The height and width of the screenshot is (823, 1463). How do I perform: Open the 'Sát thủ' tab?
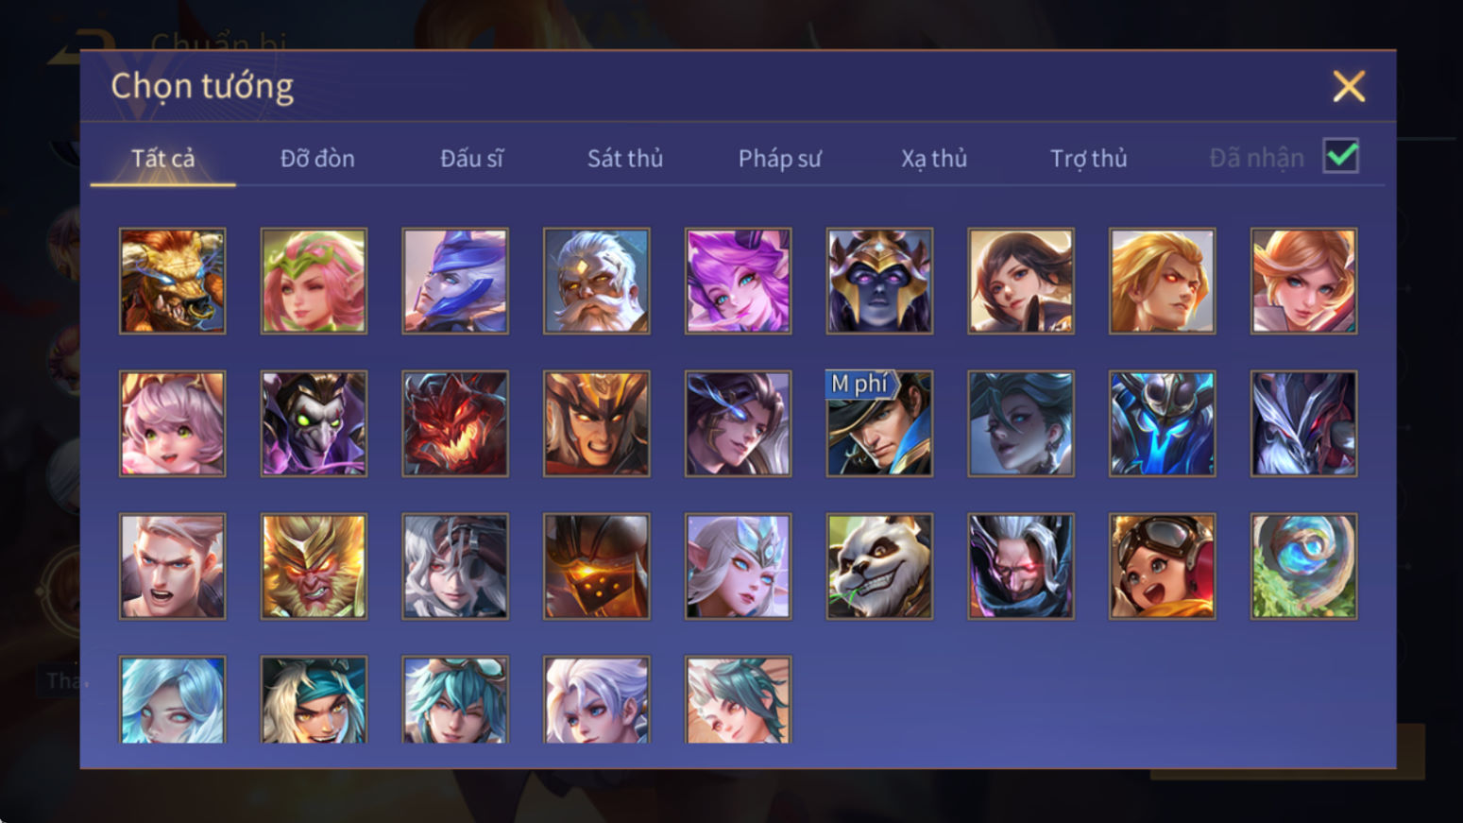tap(625, 158)
